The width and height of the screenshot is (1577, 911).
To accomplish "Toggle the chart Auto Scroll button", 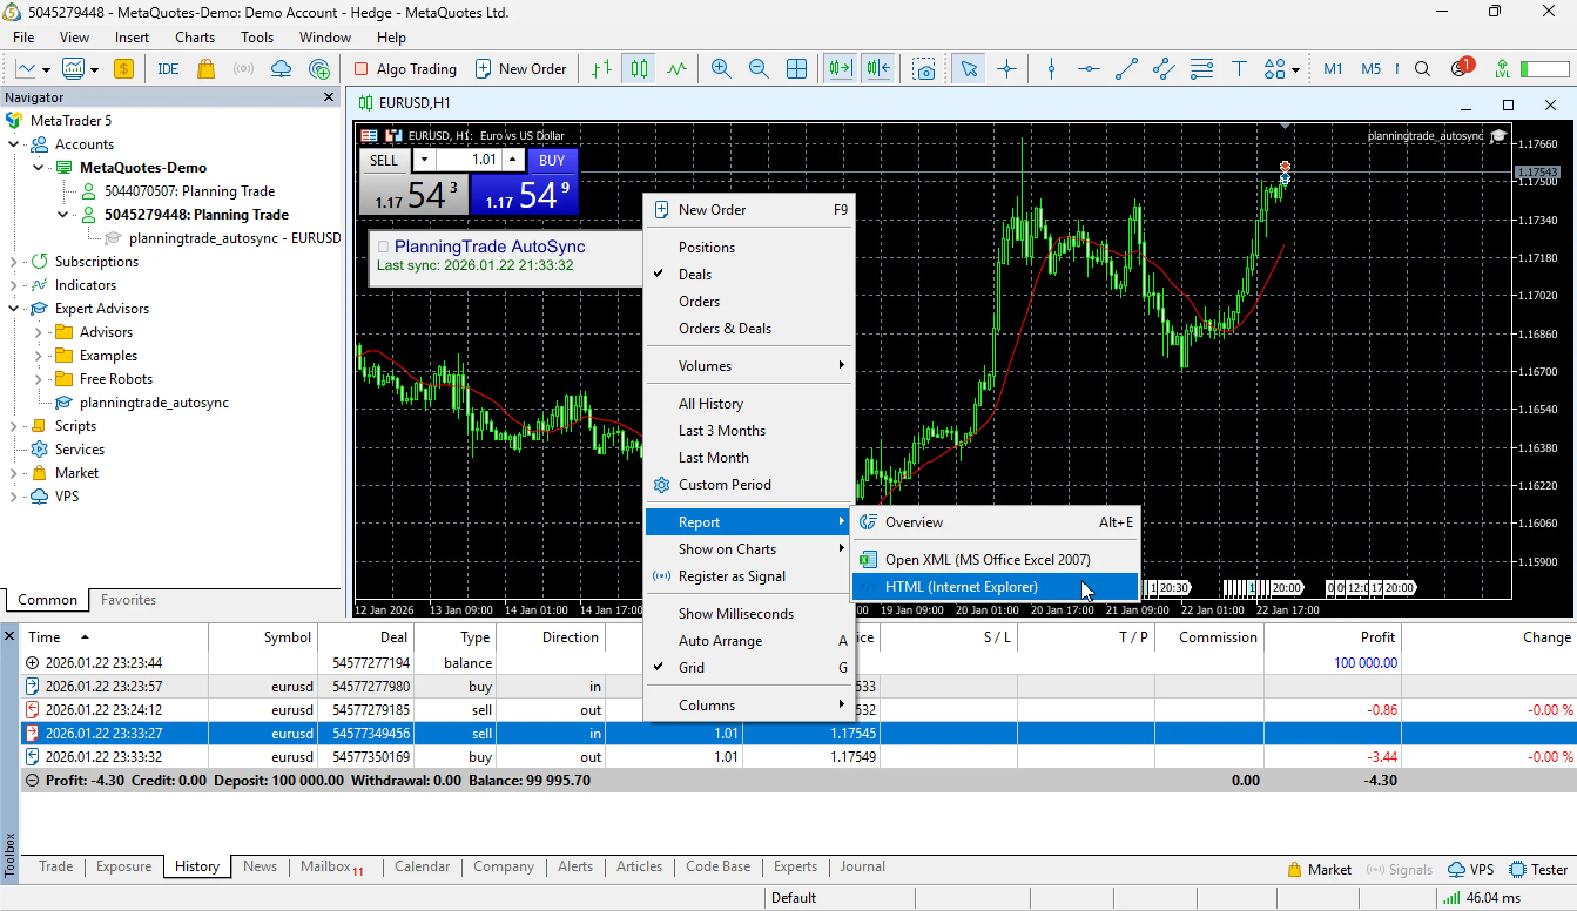I will click(840, 69).
